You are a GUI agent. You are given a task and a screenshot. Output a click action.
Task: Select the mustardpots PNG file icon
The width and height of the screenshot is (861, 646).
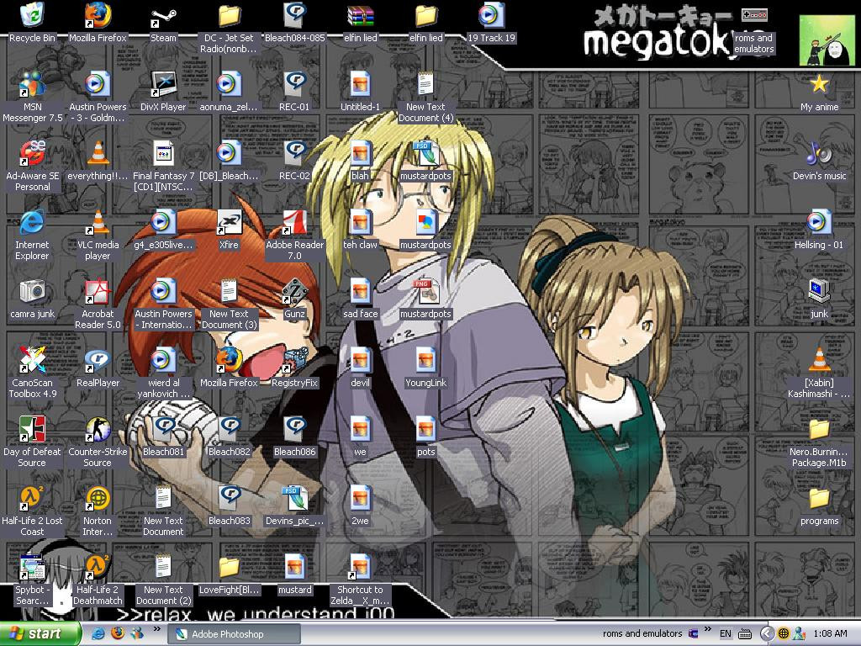pyautogui.click(x=425, y=292)
